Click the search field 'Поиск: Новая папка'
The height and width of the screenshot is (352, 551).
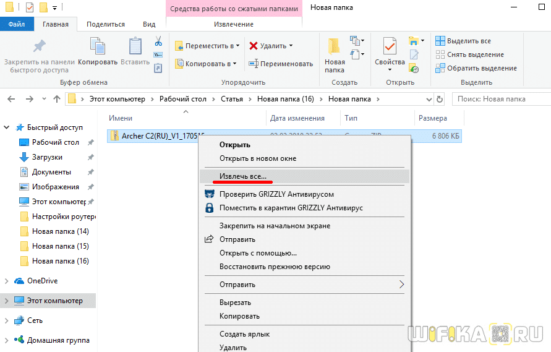500,99
